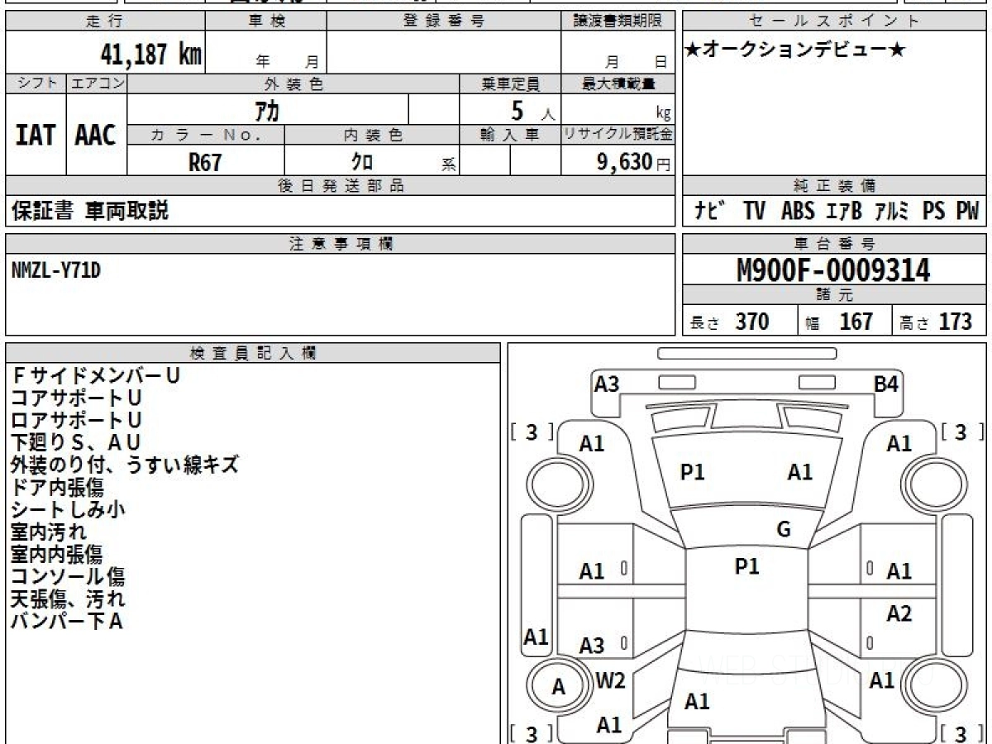Click the 注意事項欄 header
The width and height of the screenshot is (992, 744).
[x=341, y=243]
